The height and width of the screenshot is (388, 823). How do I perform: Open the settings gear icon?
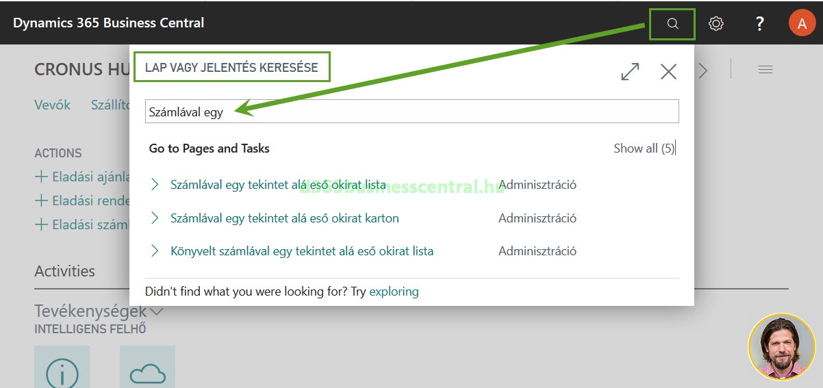pyautogui.click(x=716, y=24)
